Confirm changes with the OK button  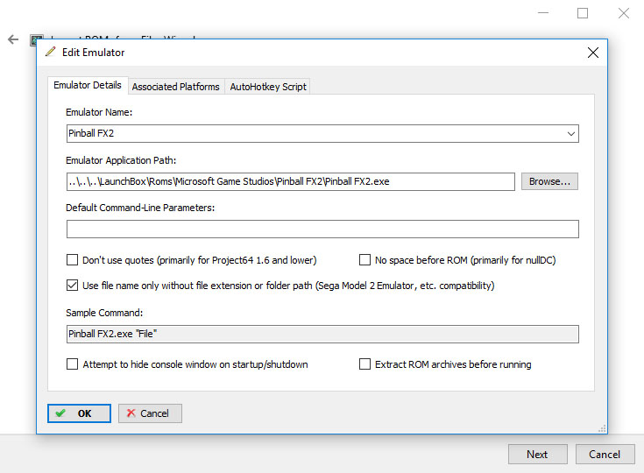[79, 413]
